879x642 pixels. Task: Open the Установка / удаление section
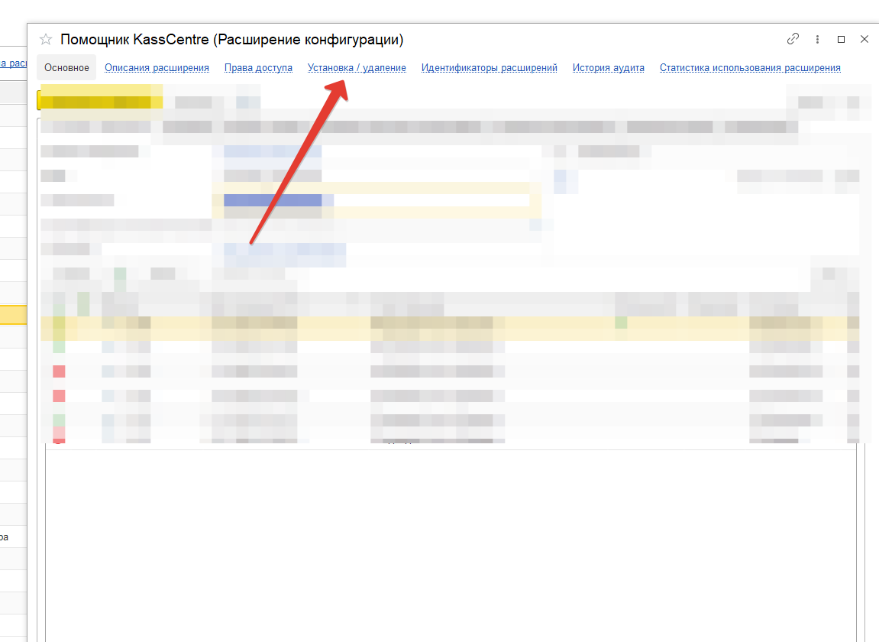(x=357, y=68)
